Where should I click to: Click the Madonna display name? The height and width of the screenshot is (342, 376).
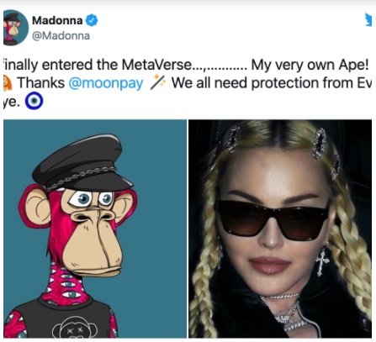pos(57,20)
